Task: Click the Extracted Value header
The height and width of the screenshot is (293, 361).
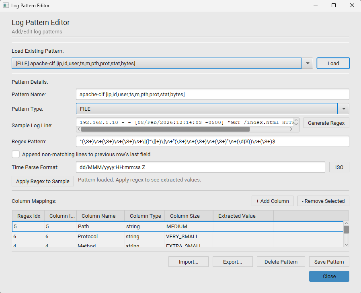Action: (x=243, y=216)
